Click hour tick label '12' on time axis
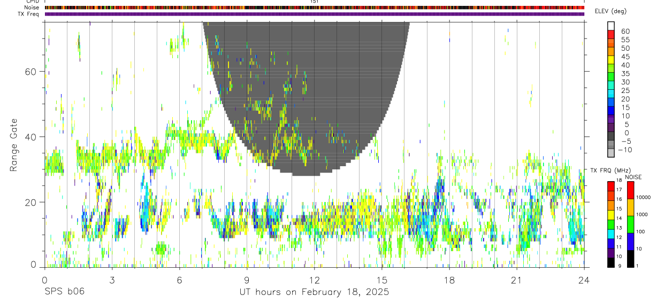The image size is (657, 303). (x=315, y=280)
